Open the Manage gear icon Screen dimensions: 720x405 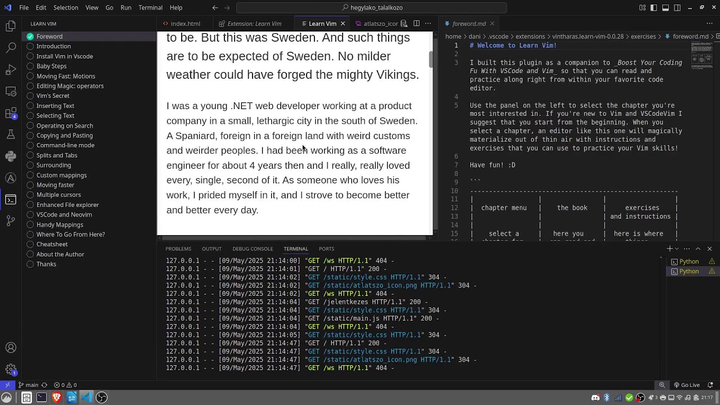click(11, 370)
